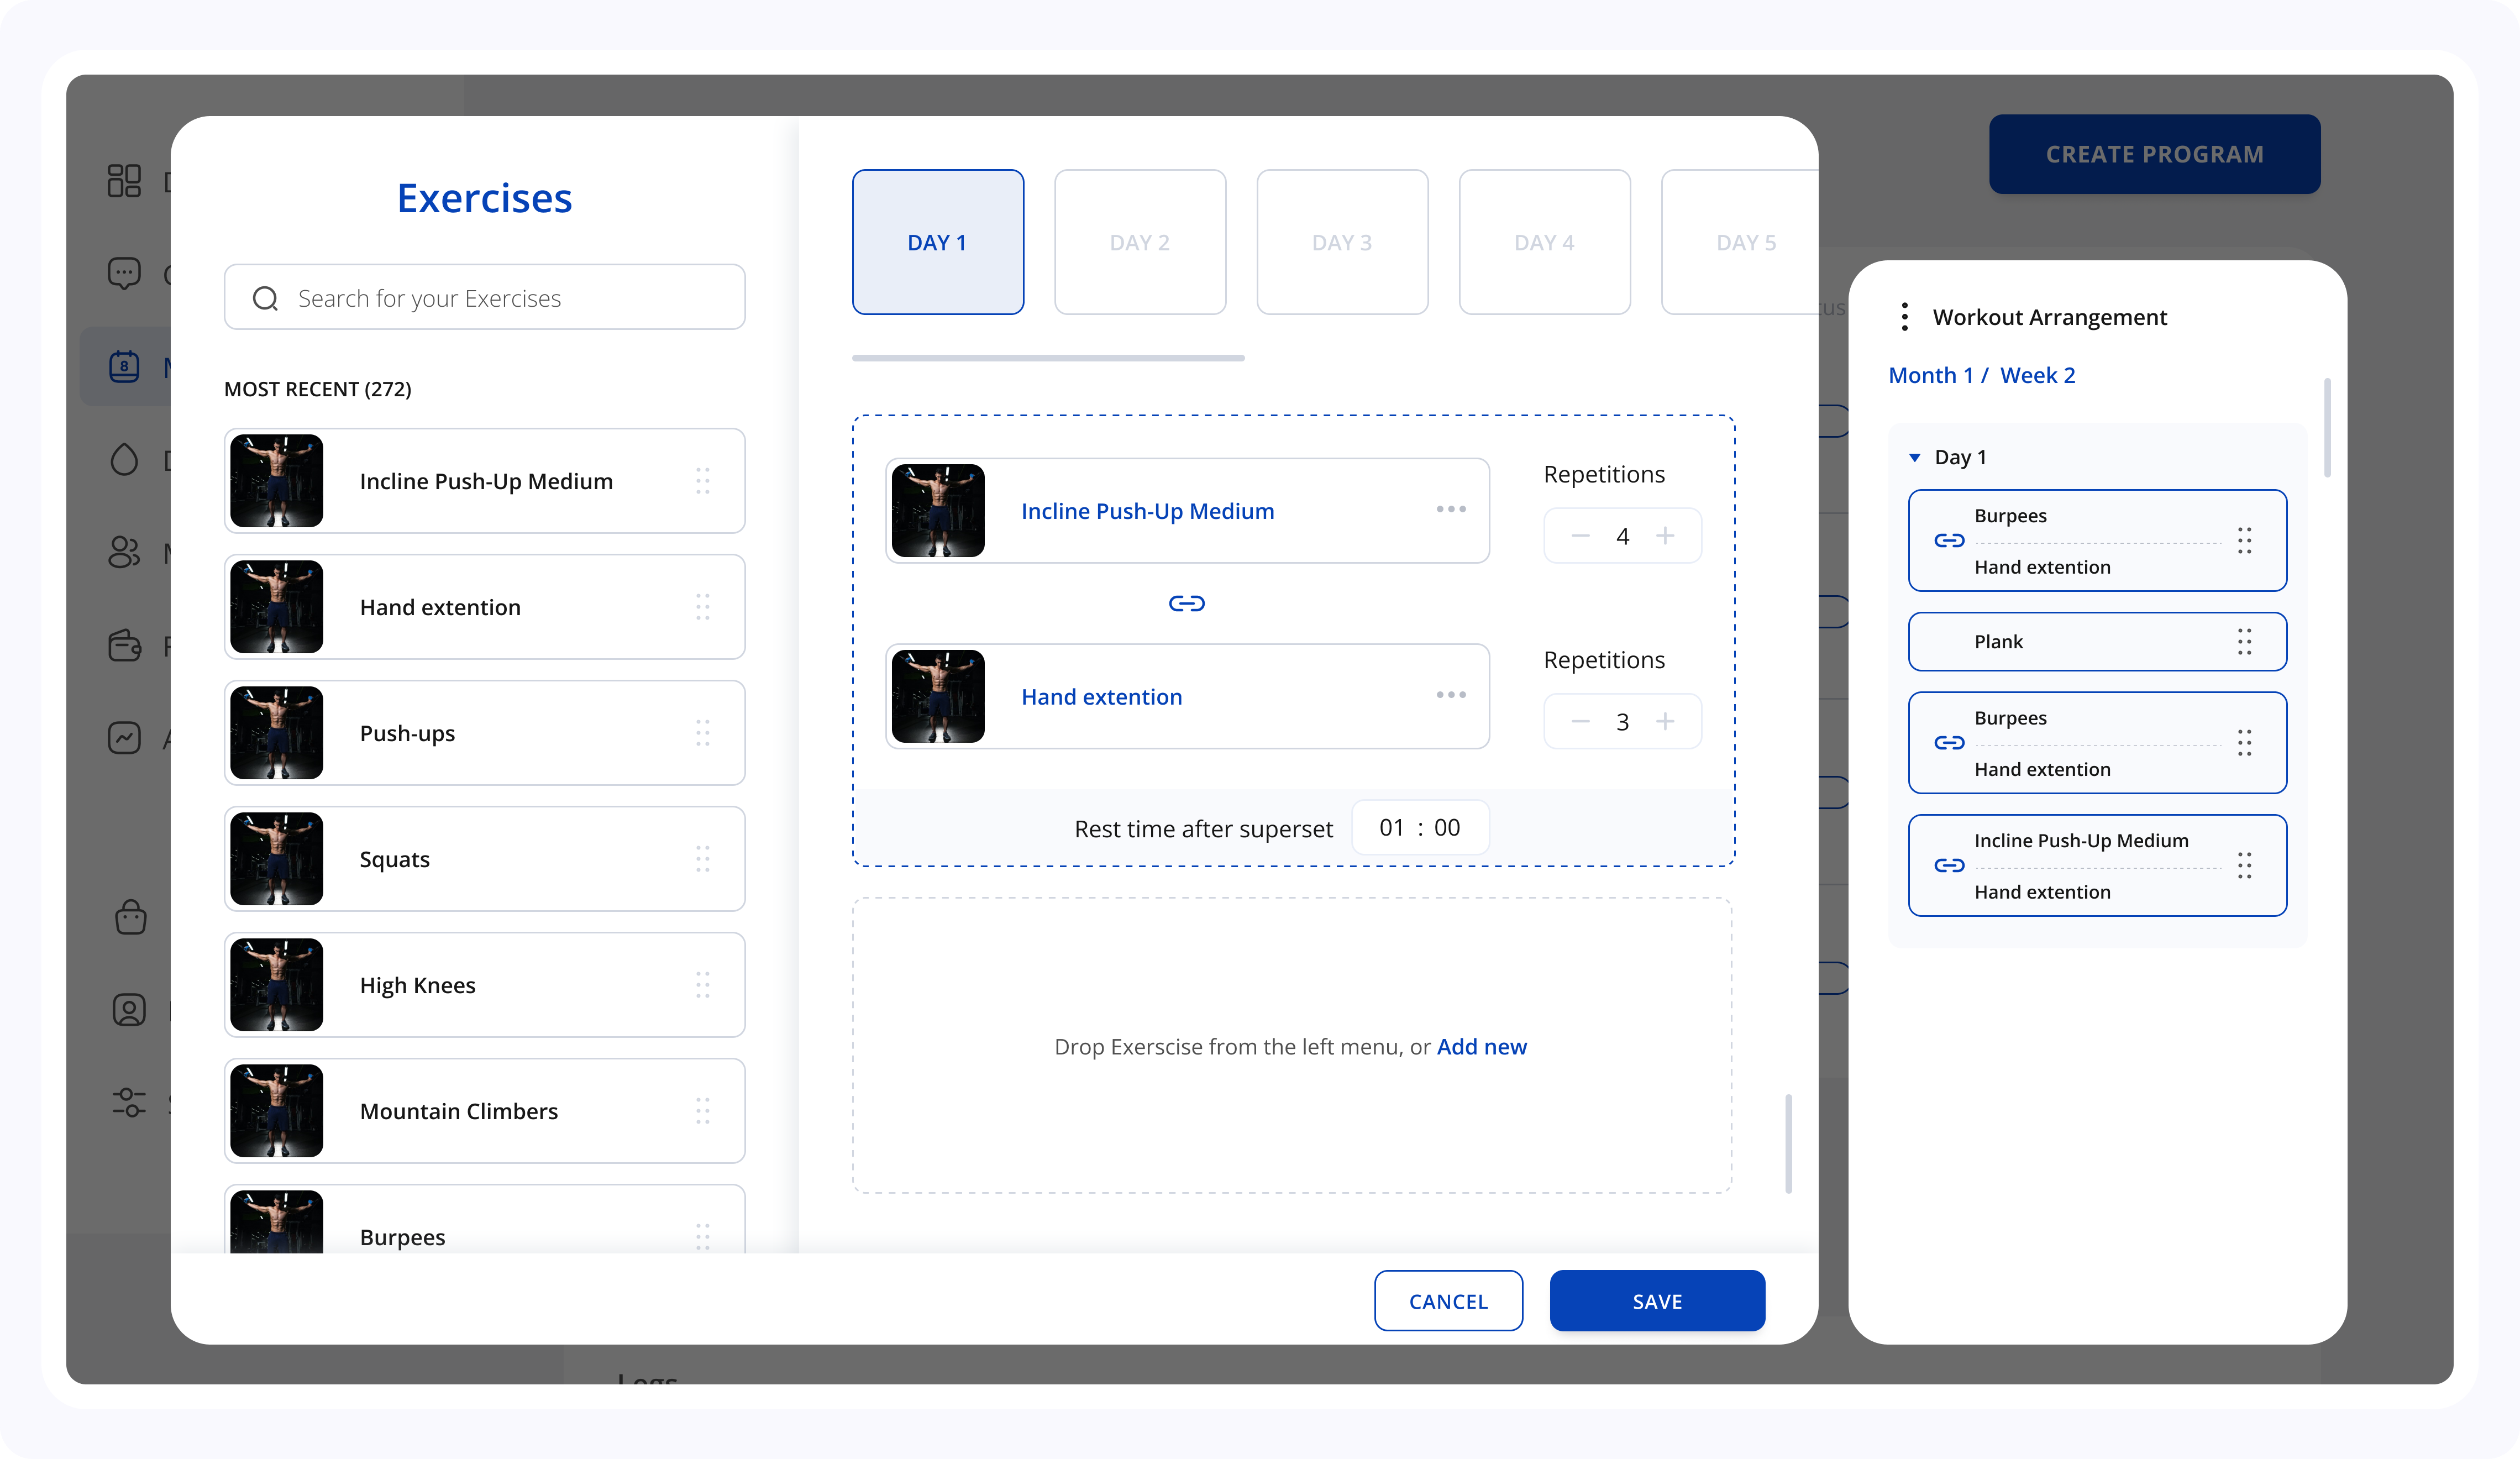The image size is (2520, 1459).
Task: Click the Add new exercise link
Action: tap(1481, 1047)
